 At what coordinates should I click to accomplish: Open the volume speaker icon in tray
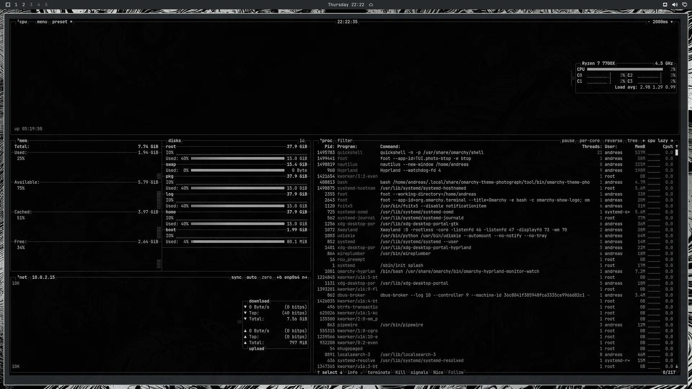pyautogui.click(x=675, y=5)
